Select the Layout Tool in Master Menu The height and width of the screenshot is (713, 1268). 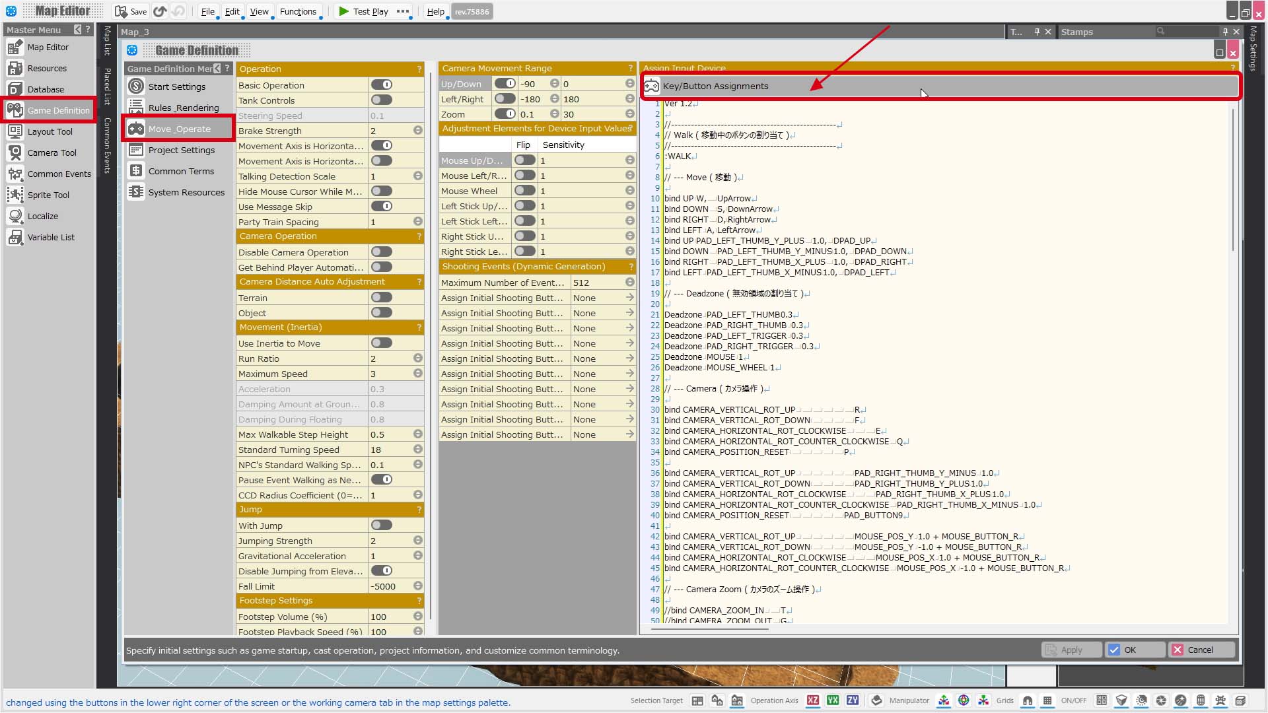pyautogui.click(x=50, y=132)
